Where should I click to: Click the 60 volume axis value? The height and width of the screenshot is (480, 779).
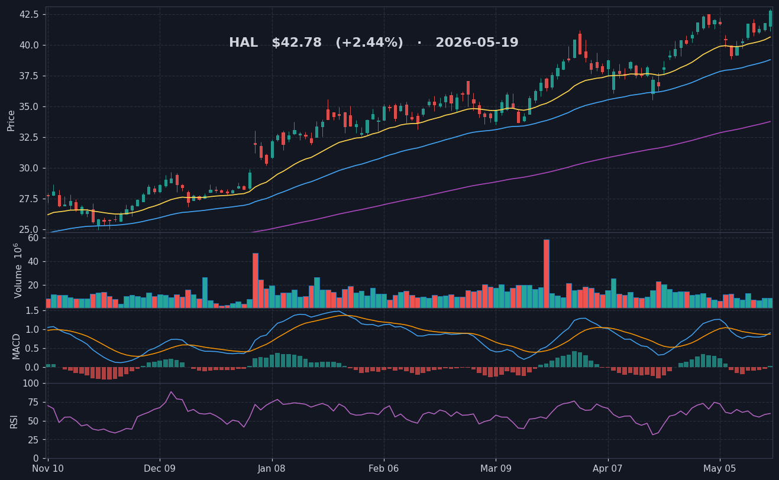click(34, 238)
